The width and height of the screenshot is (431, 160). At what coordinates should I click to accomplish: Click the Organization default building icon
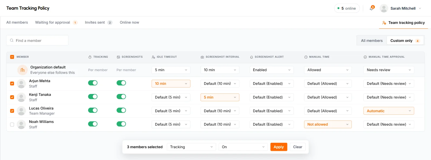[x=23, y=70]
